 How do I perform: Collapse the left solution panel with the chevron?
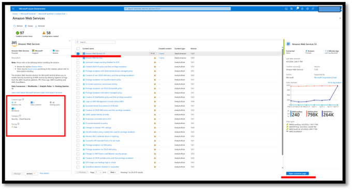pyautogui.click(x=69, y=41)
